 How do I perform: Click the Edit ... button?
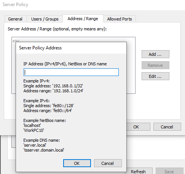pyautogui.click(x=155, y=76)
